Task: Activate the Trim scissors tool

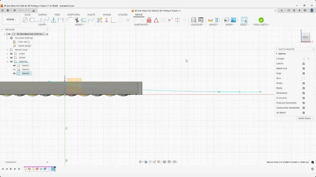Action: [77, 20]
